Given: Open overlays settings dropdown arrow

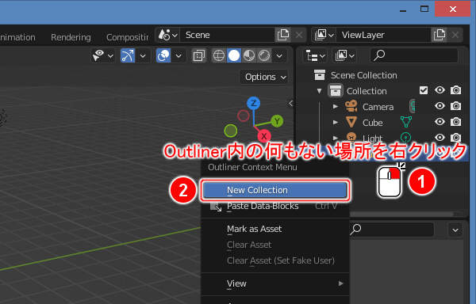Looking at the screenshot, I should pos(178,55).
